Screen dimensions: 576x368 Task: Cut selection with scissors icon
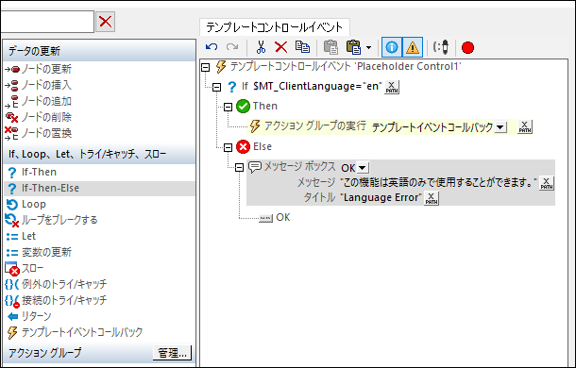click(261, 47)
